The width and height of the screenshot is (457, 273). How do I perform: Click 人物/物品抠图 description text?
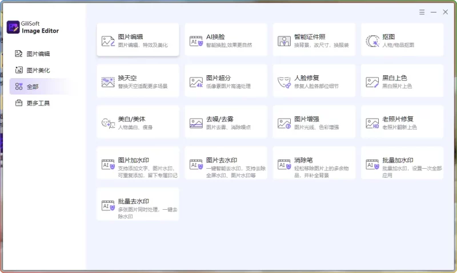click(x=398, y=45)
